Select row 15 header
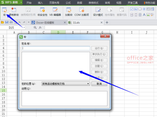Screen dimensions: 157x117 tap(3, 91)
